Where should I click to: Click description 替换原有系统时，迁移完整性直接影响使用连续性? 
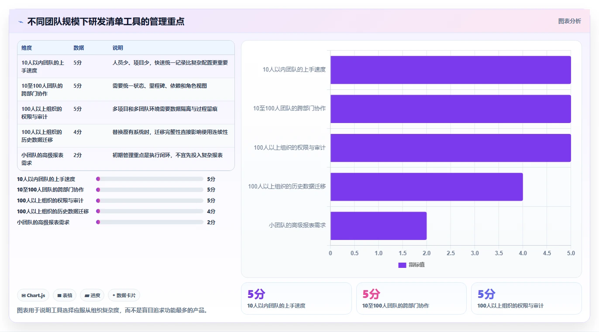click(170, 132)
